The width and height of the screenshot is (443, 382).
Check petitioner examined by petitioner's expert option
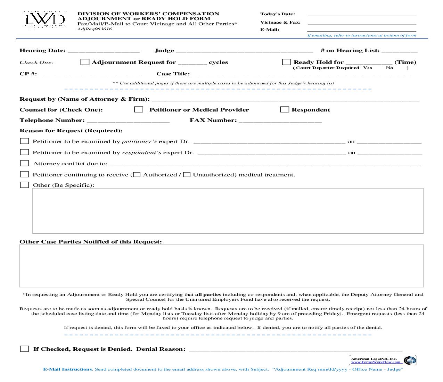point(24,141)
